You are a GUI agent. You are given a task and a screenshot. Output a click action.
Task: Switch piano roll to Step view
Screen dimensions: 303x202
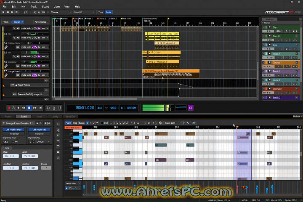(x=75, y=123)
